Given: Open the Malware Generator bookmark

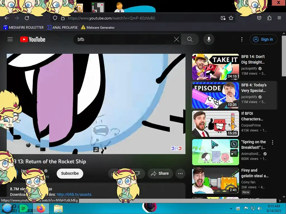Looking at the screenshot, I should [x=98, y=28].
